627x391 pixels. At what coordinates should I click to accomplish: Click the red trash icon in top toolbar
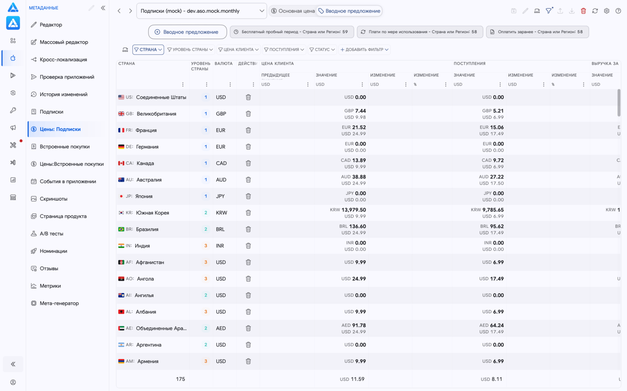(583, 11)
